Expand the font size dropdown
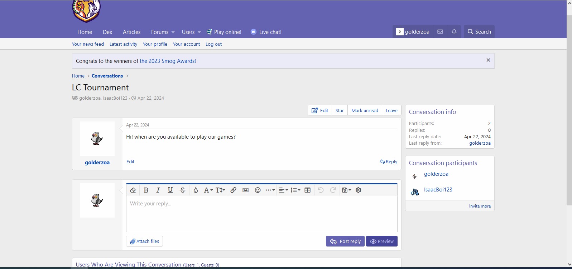The height and width of the screenshot is (269, 572). [220, 190]
